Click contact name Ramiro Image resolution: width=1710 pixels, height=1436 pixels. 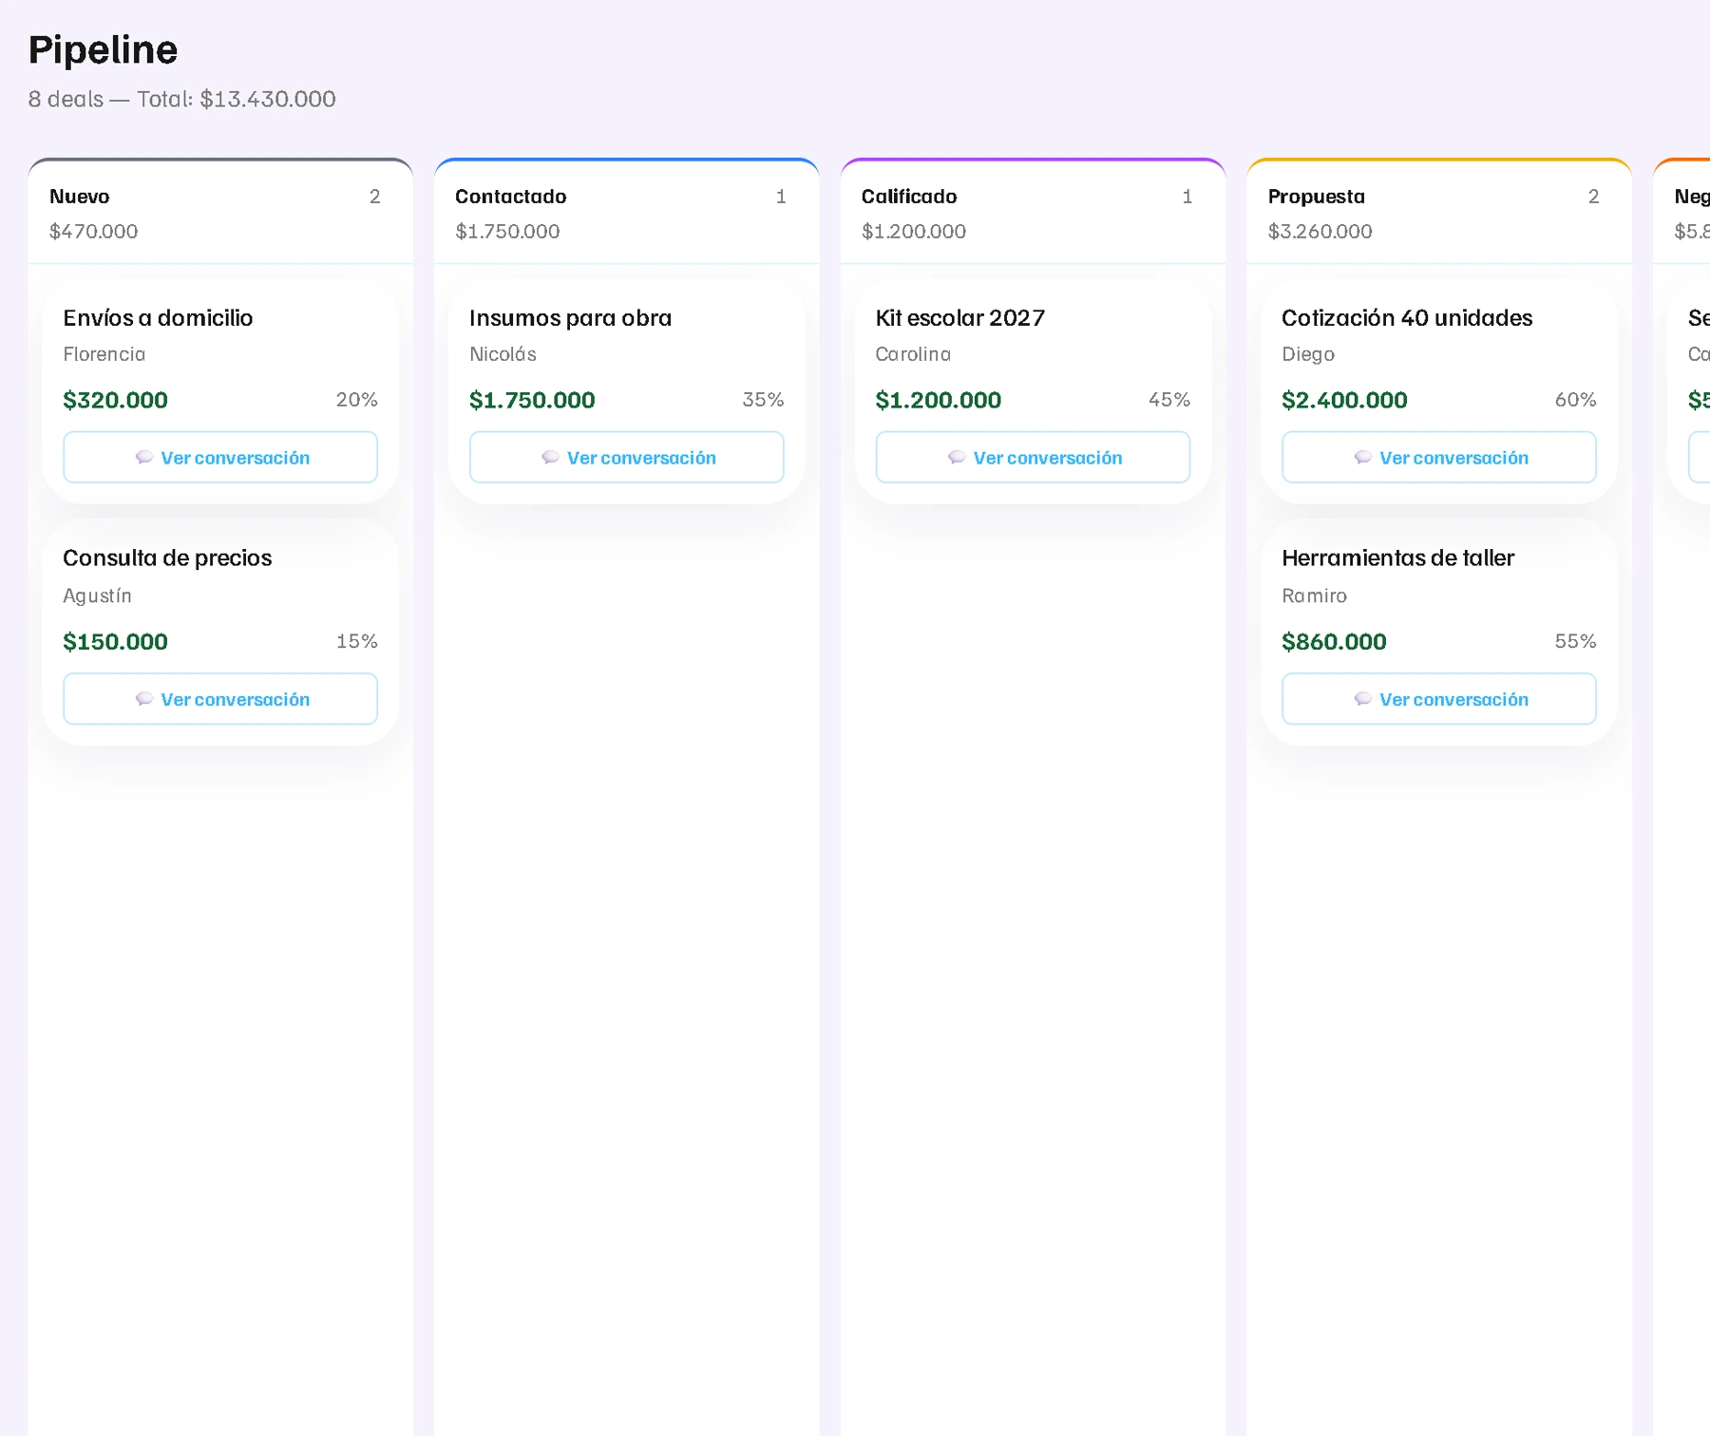(x=1314, y=595)
